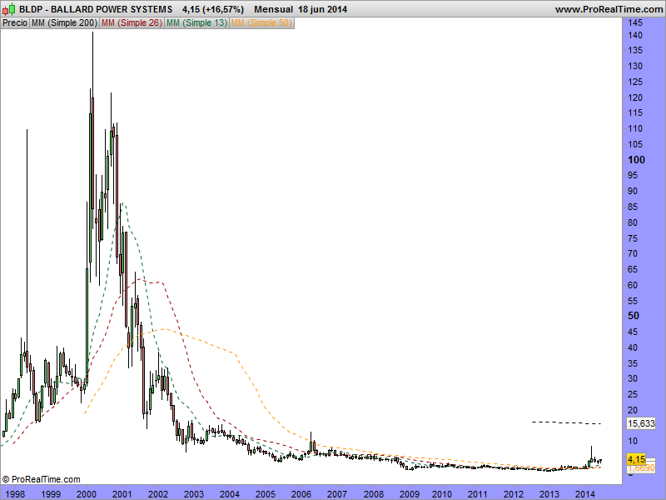Select the orange MM (Simple 50) label
The height and width of the screenshot is (500, 666).
tap(261, 22)
